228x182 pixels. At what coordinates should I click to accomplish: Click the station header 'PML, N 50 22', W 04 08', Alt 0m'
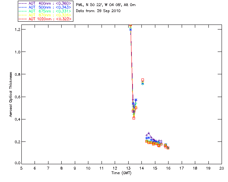coord(106,5)
